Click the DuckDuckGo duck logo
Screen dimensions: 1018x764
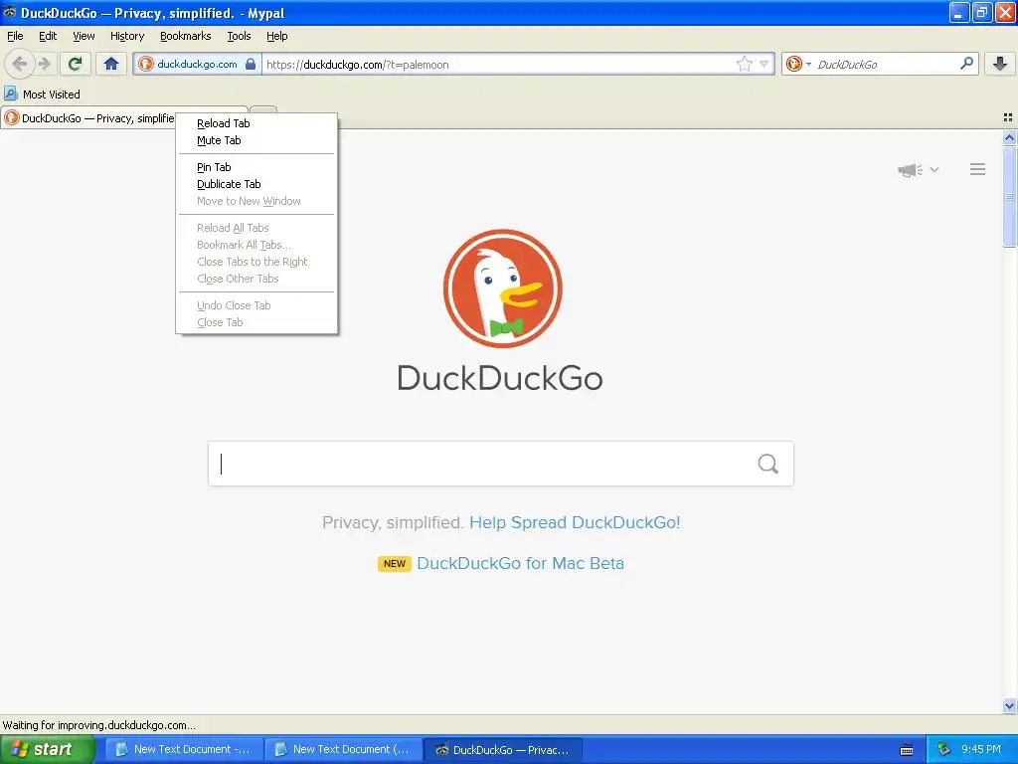point(502,288)
